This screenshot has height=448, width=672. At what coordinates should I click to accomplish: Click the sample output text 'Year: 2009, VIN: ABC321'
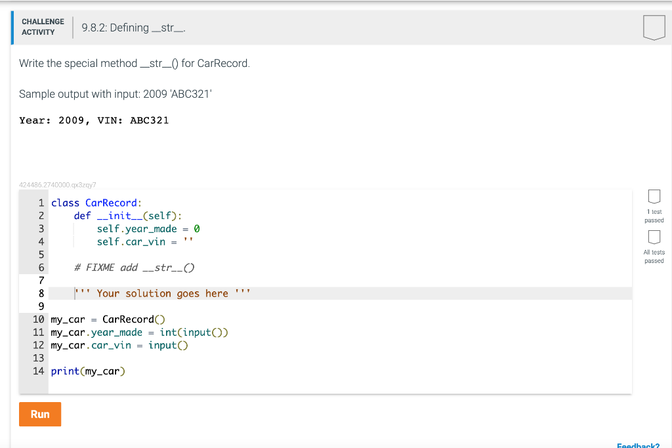point(94,120)
